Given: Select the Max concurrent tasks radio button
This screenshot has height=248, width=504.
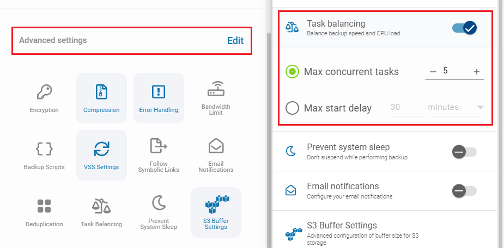Looking at the screenshot, I should (292, 72).
